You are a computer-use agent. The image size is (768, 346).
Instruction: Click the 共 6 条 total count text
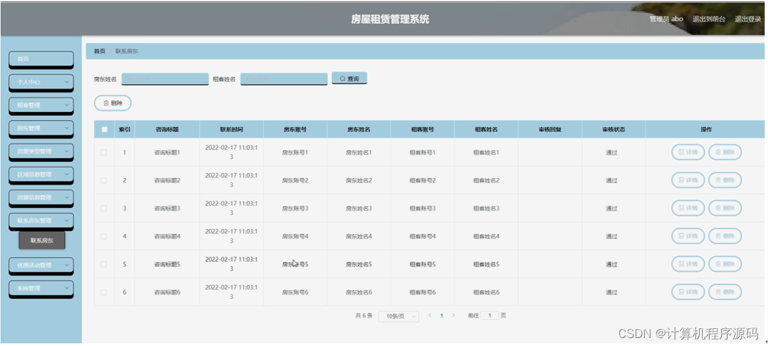364,316
